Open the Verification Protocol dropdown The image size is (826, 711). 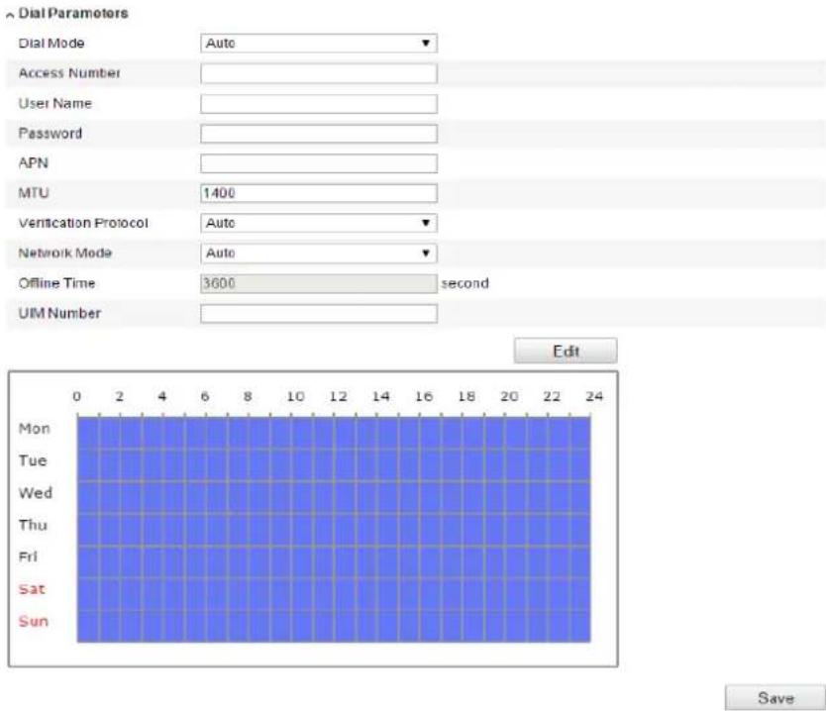point(319,224)
